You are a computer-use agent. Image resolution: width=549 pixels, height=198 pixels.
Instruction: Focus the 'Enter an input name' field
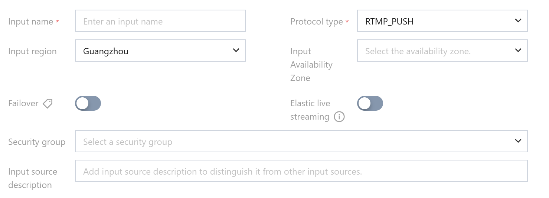(x=160, y=21)
